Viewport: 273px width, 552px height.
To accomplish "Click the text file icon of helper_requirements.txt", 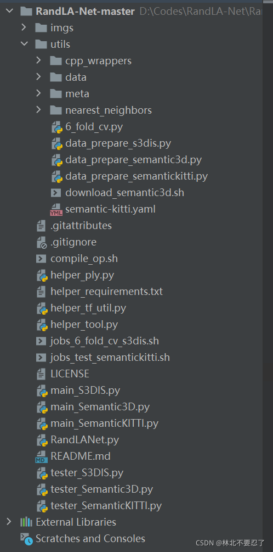I will (x=41, y=292).
